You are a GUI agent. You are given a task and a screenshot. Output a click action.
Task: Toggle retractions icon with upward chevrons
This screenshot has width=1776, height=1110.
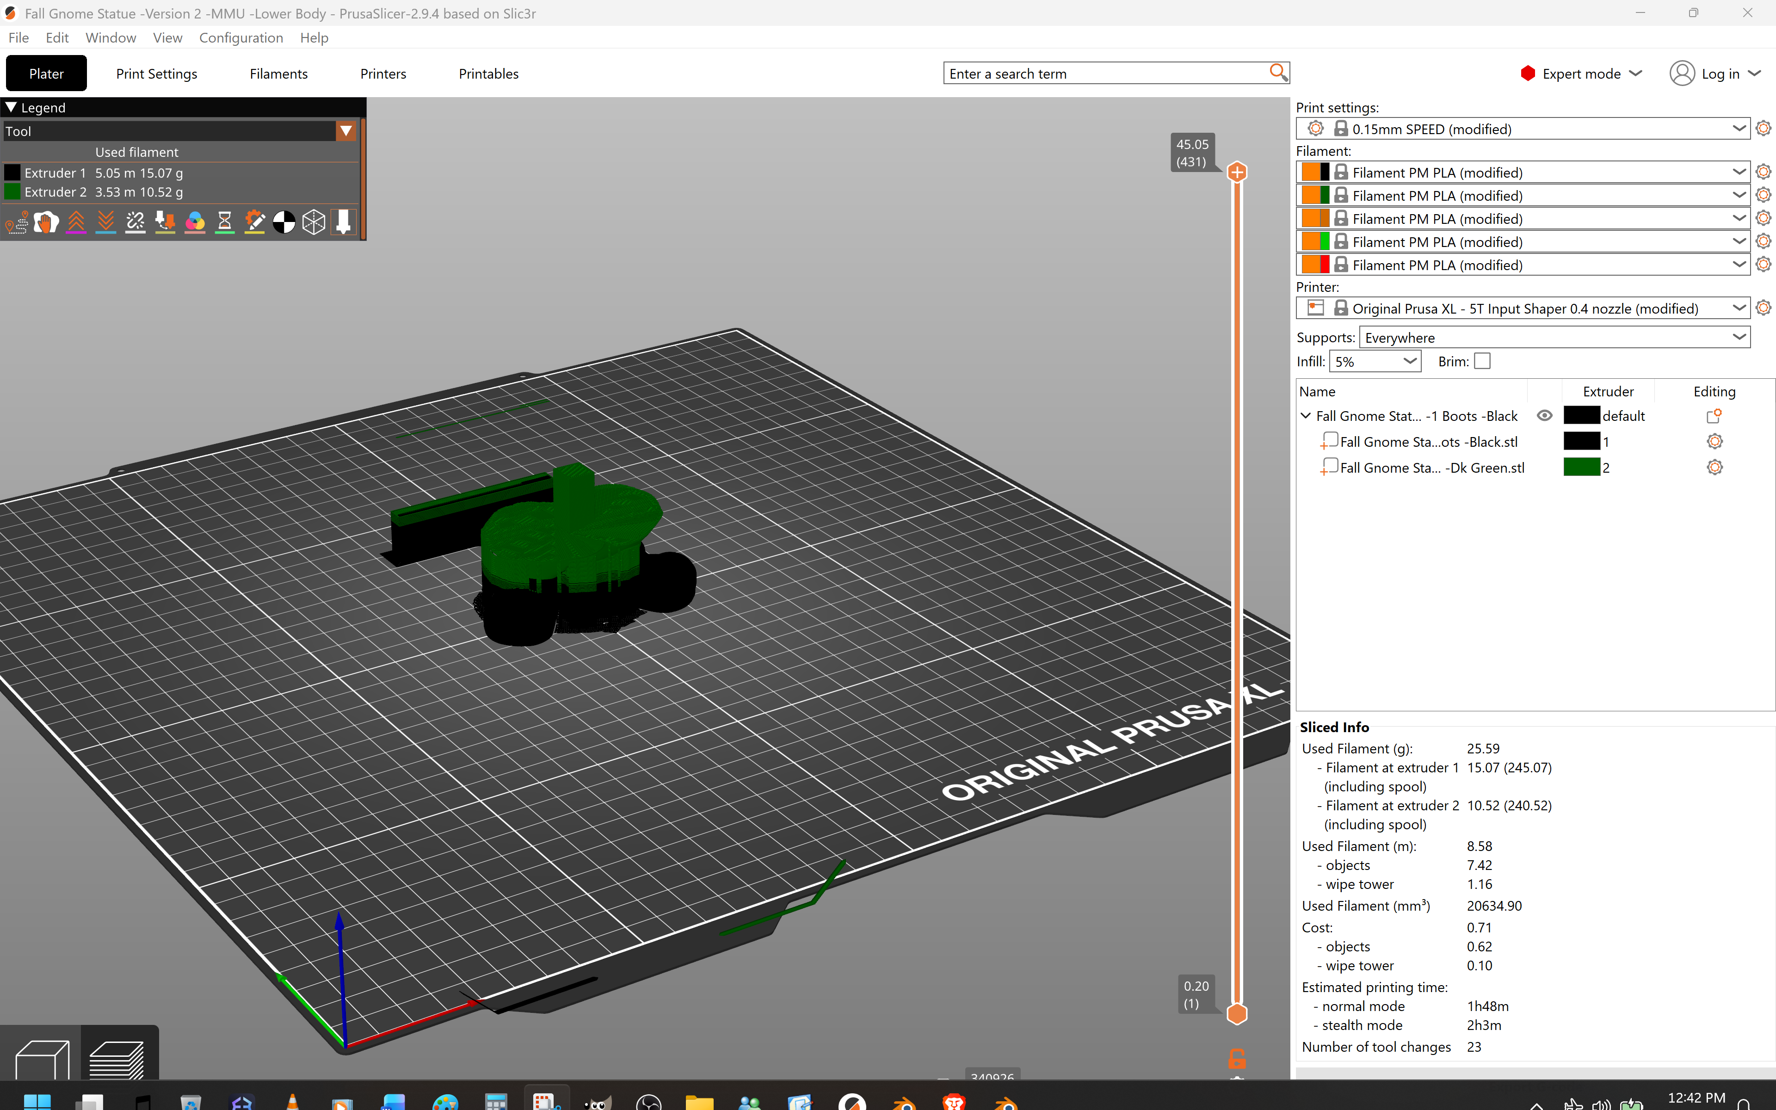click(x=75, y=222)
